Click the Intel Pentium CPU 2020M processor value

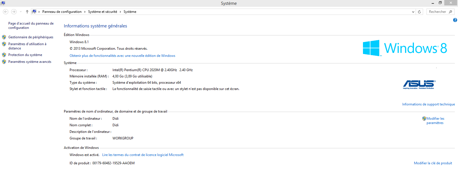tap(153, 70)
